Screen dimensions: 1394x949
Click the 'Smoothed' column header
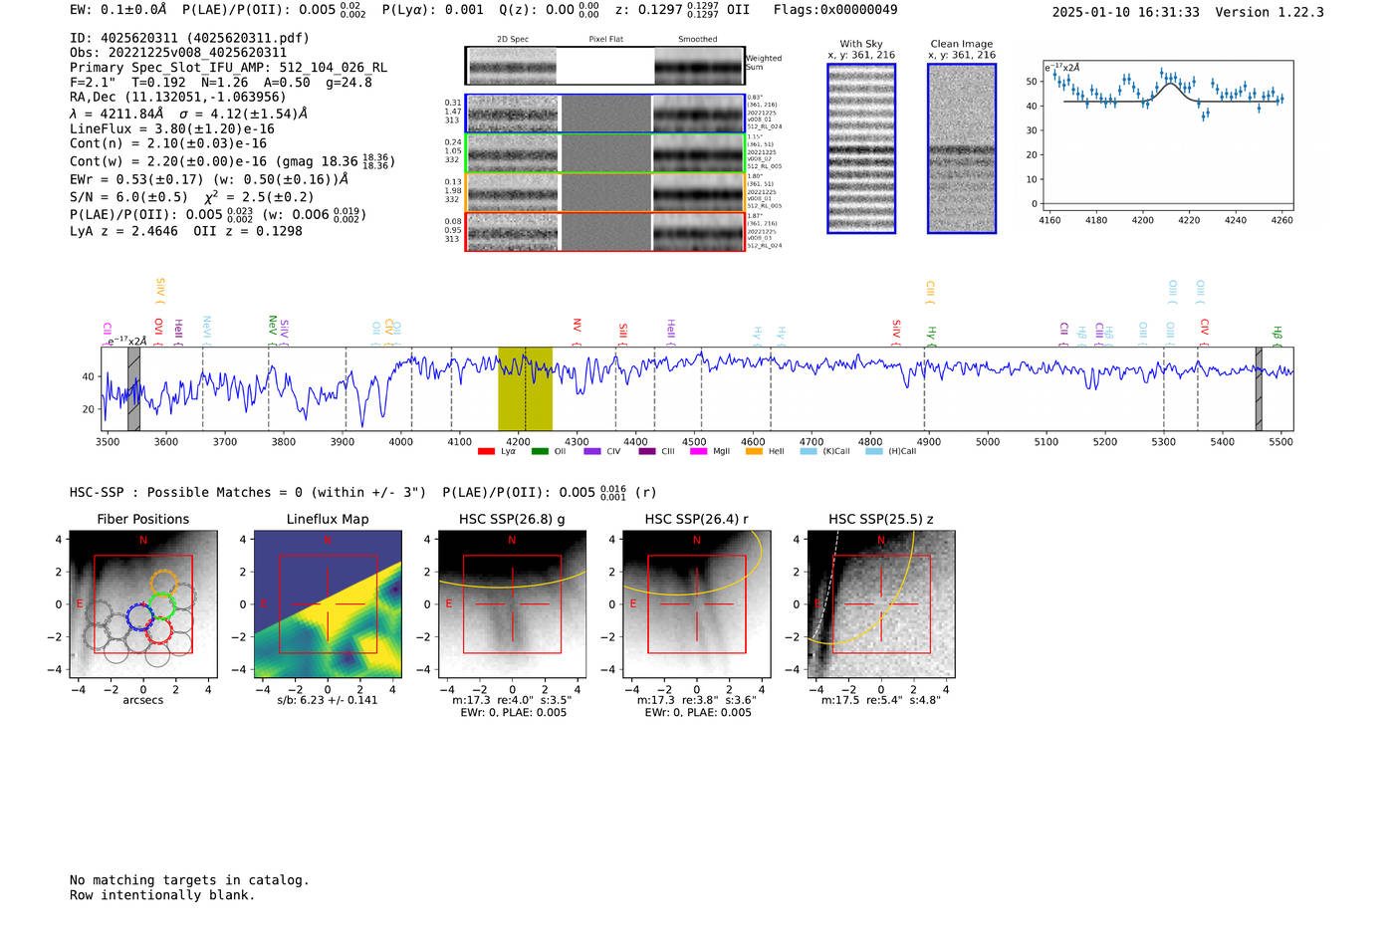pyautogui.click(x=697, y=40)
